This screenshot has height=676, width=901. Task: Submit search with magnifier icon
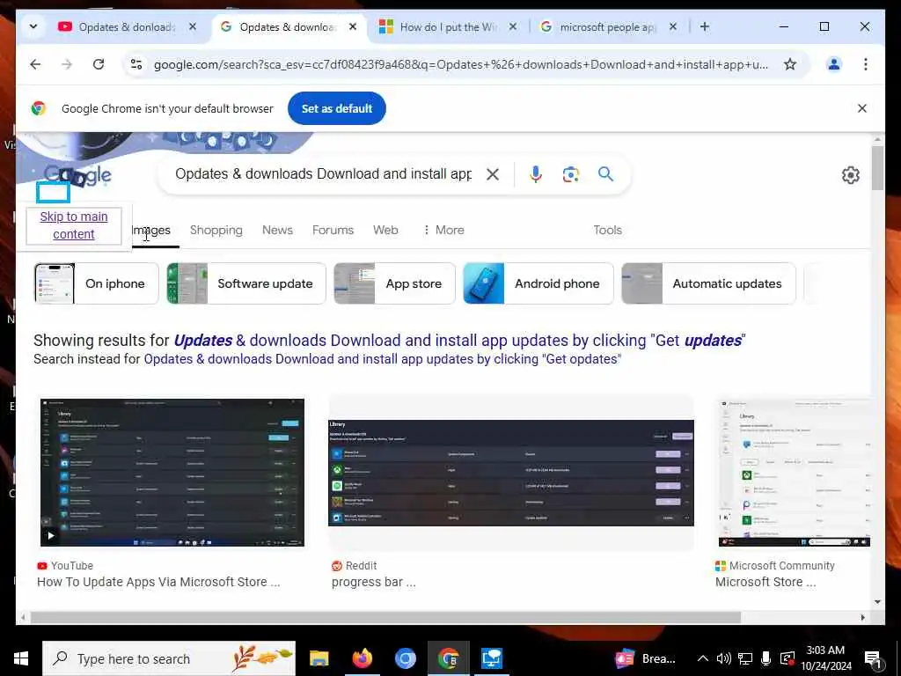(605, 173)
